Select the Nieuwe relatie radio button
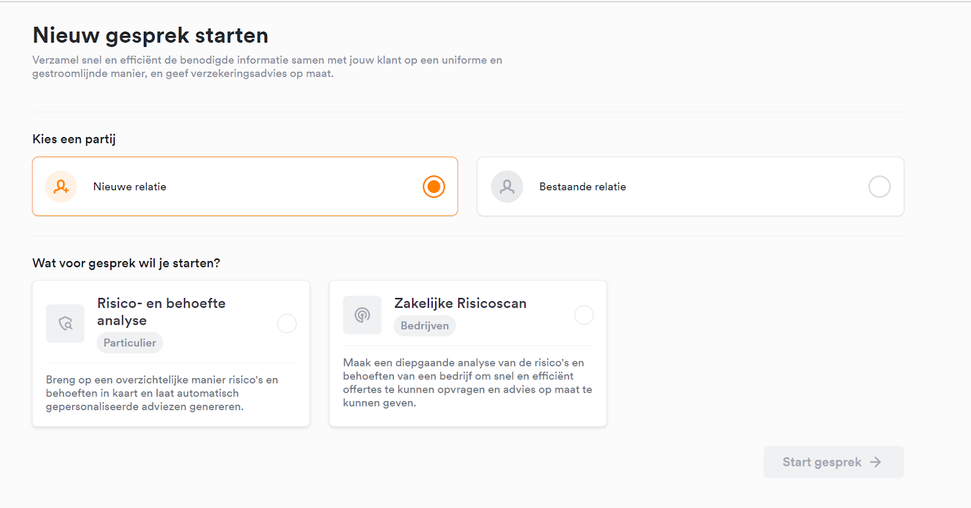The image size is (971, 508). tap(434, 186)
